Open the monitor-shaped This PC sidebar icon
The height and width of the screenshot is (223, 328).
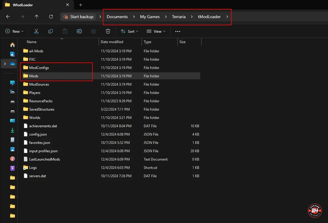pos(12,83)
